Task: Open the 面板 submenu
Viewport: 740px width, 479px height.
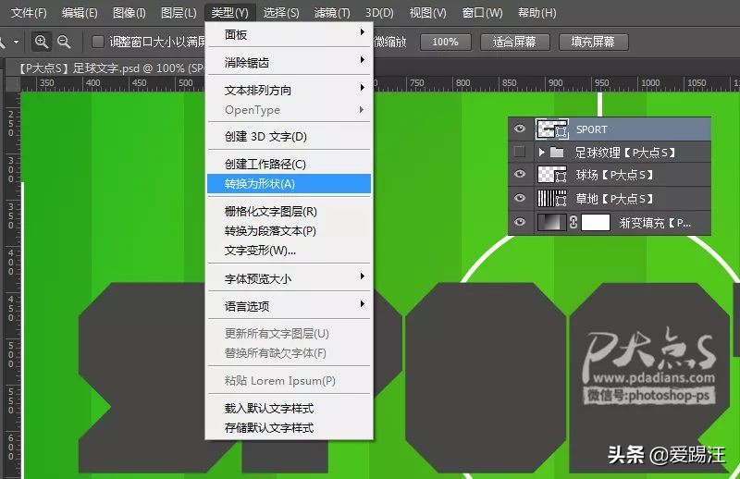Action: pos(289,34)
